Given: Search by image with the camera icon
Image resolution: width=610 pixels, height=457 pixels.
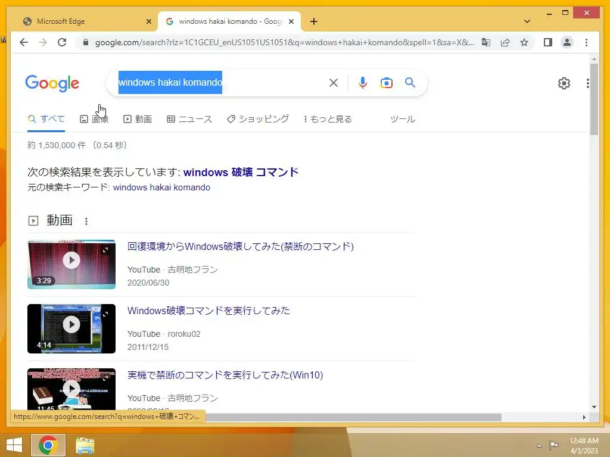Looking at the screenshot, I should [386, 83].
